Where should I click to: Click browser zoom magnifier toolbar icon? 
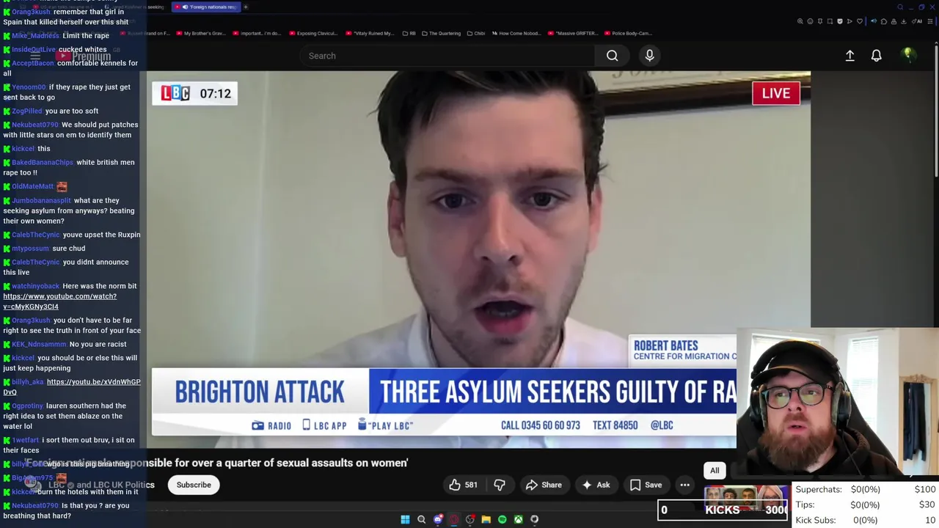[x=800, y=21]
